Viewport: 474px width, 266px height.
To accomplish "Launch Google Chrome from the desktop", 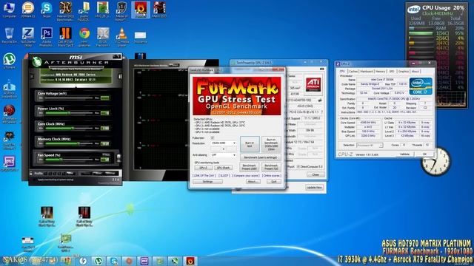I will (84, 37).
